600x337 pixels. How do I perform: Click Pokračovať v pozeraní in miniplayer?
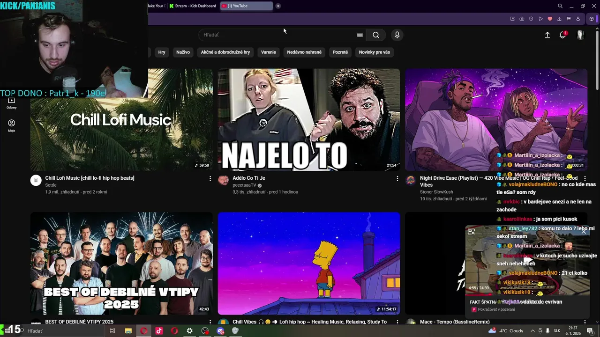pos(496,309)
